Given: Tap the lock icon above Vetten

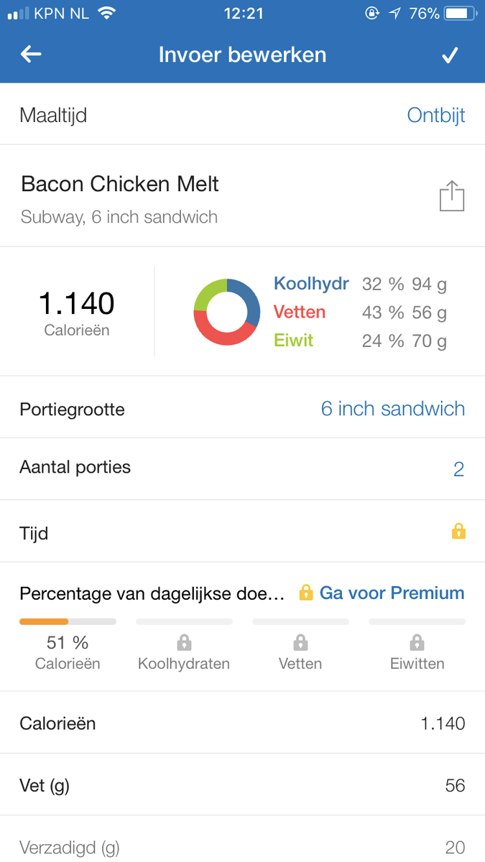Looking at the screenshot, I should (301, 641).
